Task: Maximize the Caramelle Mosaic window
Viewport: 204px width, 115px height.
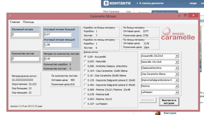Action: tap(185, 15)
